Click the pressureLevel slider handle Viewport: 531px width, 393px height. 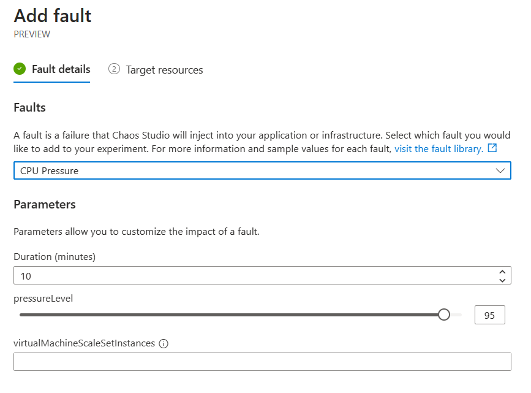click(x=444, y=315)
